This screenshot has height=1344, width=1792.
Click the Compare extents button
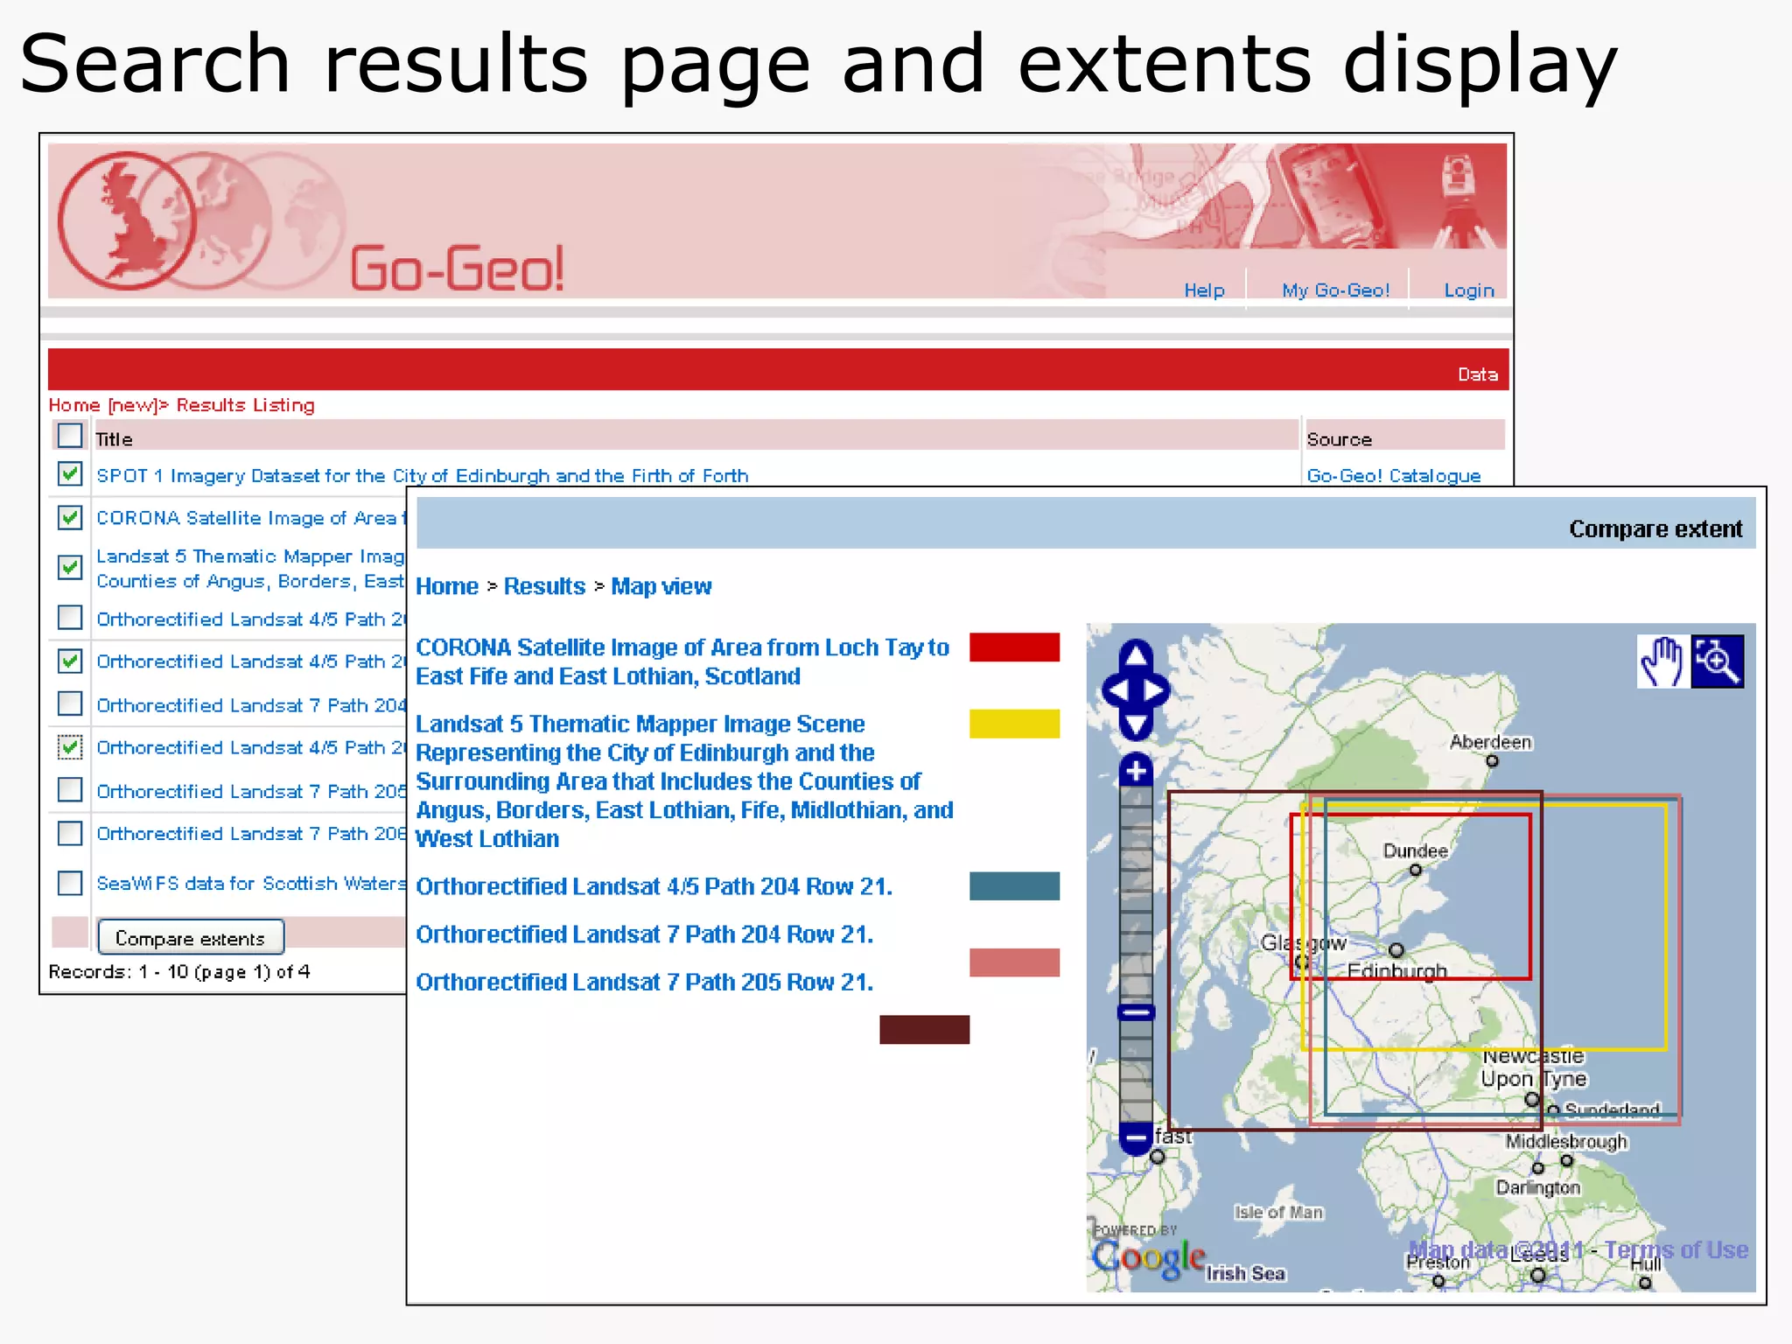(x=191, y=938)
